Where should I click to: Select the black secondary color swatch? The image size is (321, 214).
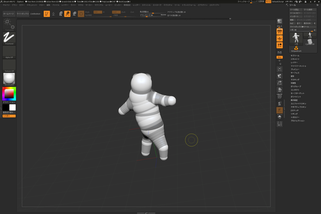[x=6, y=108]
